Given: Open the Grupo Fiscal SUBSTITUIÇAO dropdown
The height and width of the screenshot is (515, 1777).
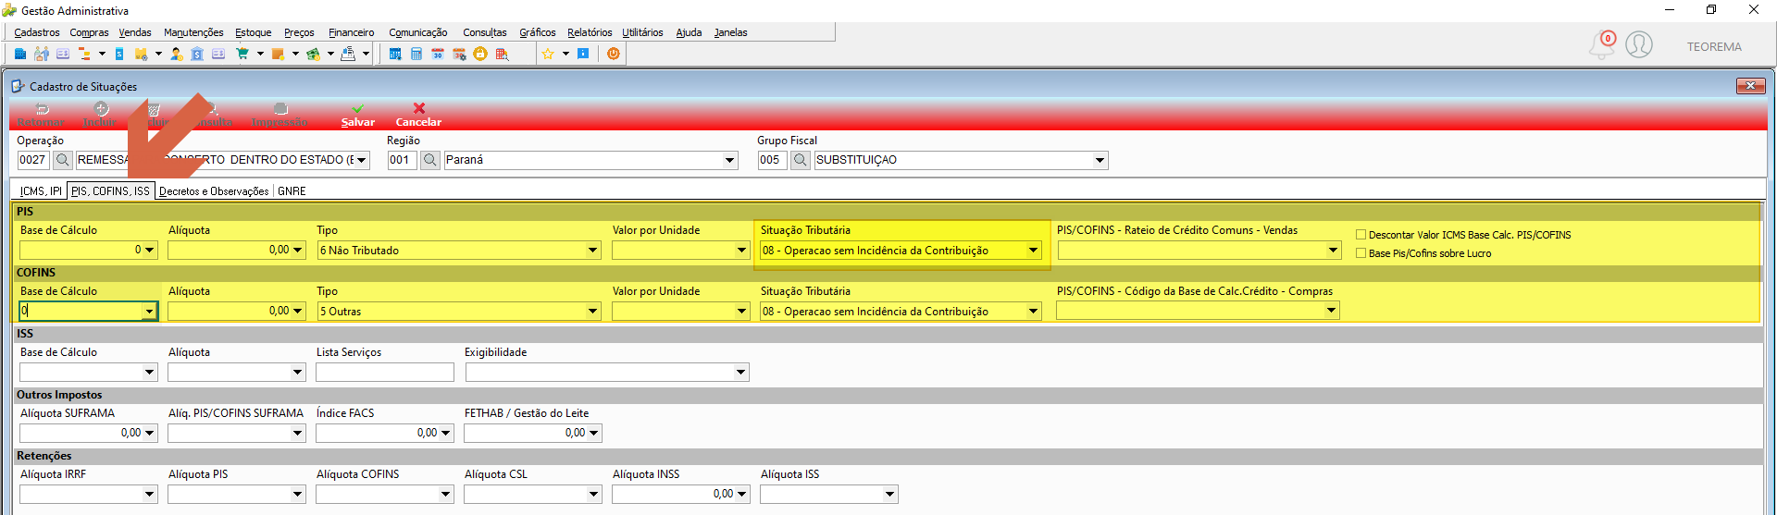Looking at the screenshot, I should 1100,160.
